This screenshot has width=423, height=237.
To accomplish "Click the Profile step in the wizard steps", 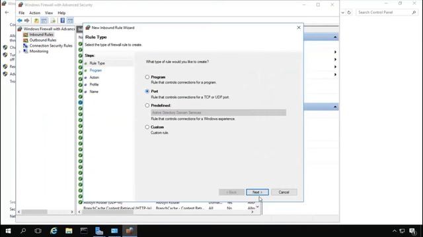I will [x=94, y=84].
